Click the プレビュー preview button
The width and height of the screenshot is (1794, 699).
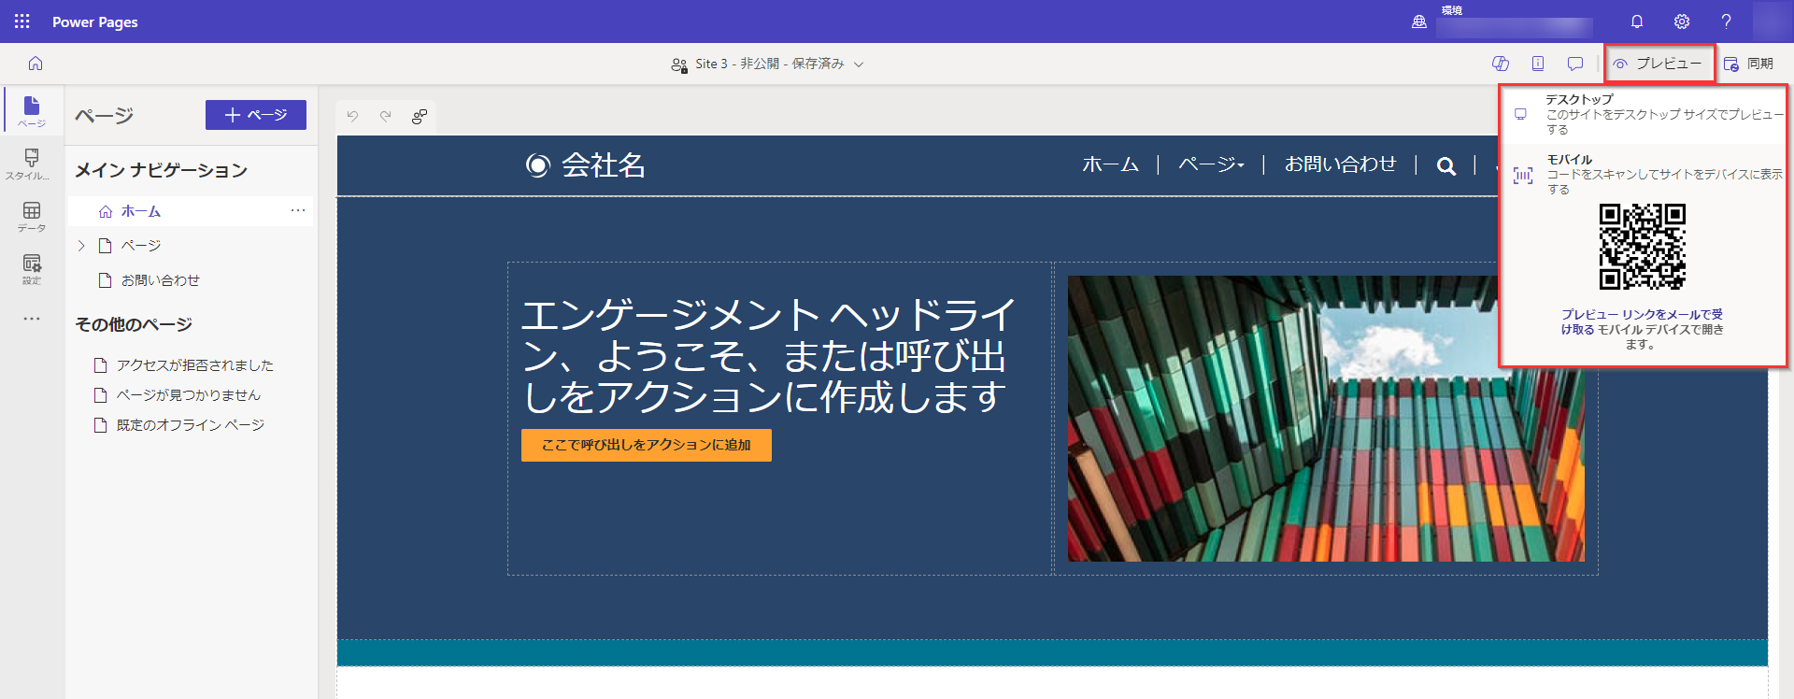(1659, 64)
